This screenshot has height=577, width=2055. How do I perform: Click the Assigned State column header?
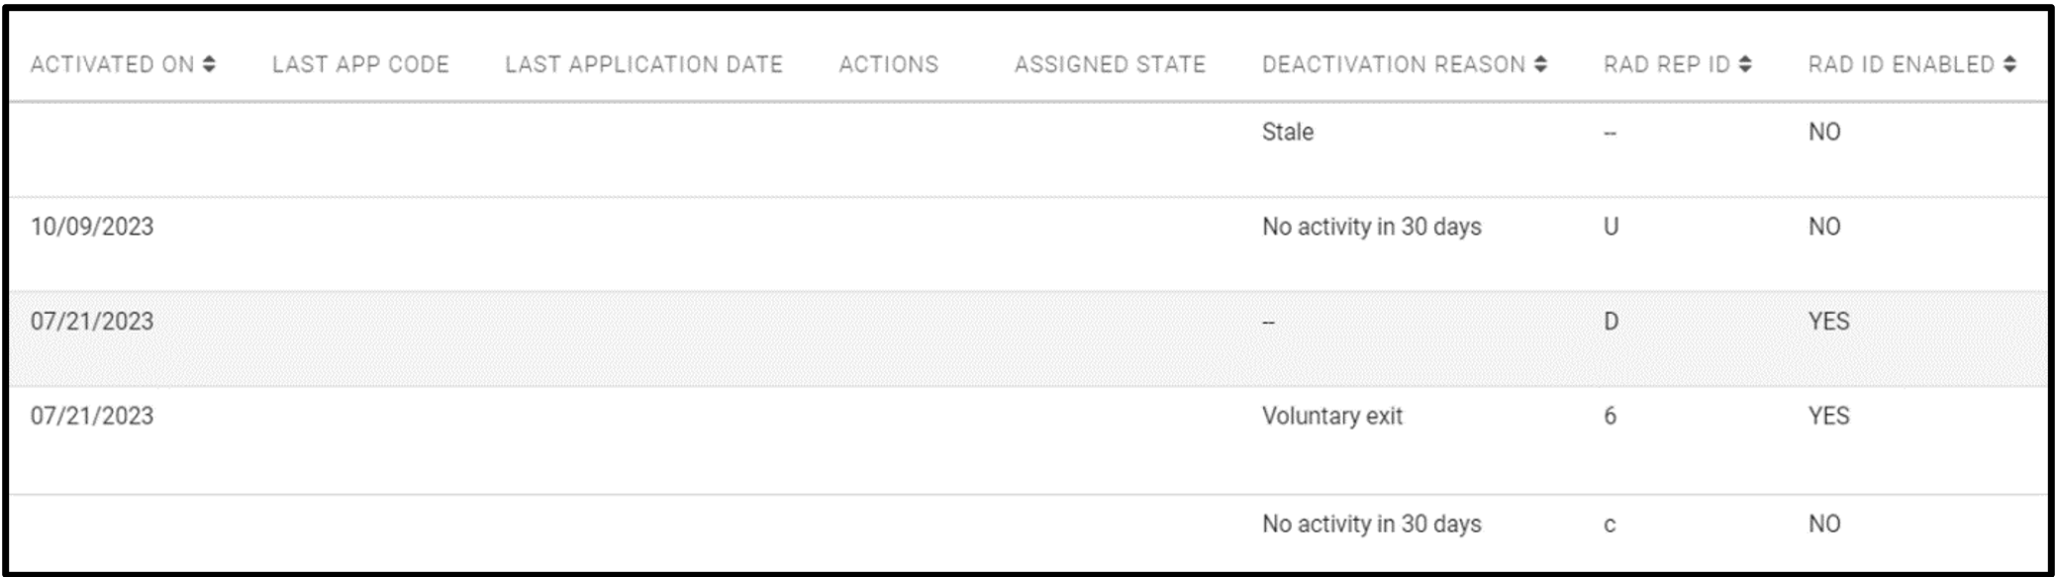click(1110, 64)
